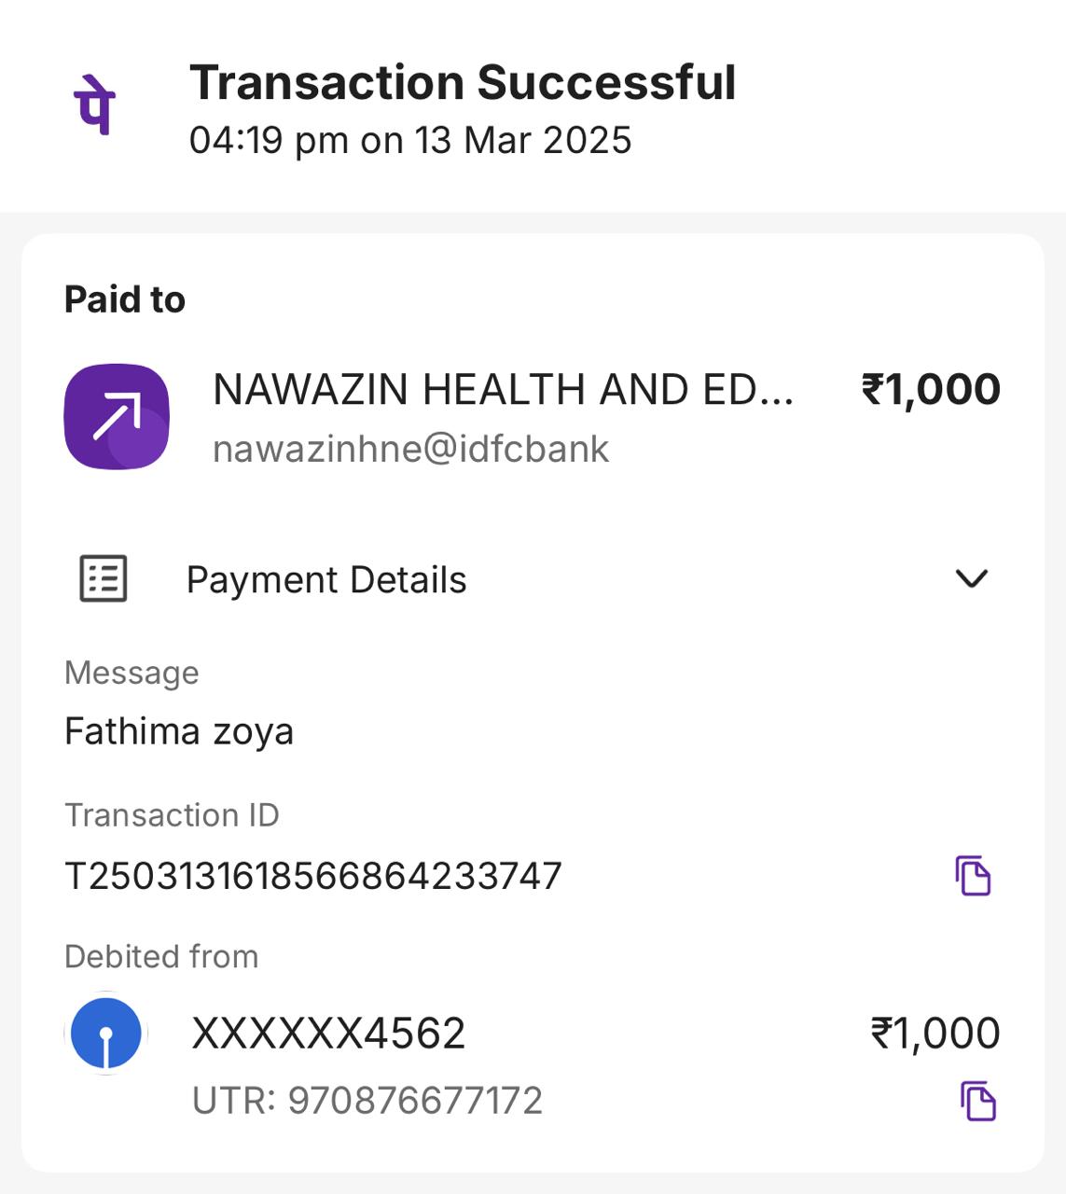The height and width of the screenshot is (1194, 1066).
Task: Collapse Payment Details with the chevron
Action: click(x=972, y=578)
